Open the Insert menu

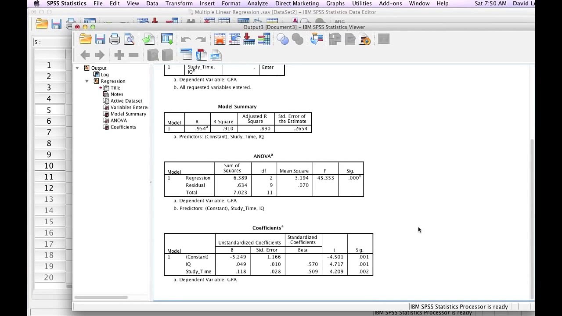tap(207, 4)
